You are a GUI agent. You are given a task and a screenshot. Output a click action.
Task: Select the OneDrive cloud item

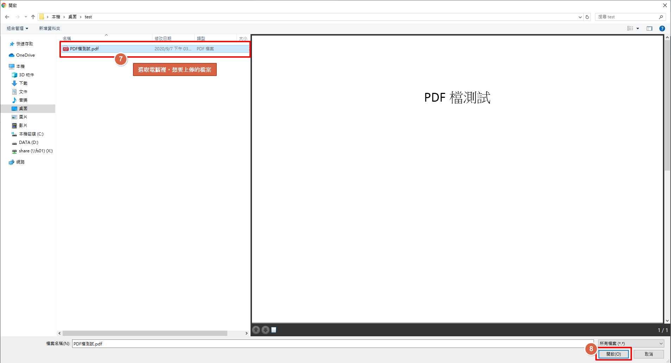(x=25, y=55)
